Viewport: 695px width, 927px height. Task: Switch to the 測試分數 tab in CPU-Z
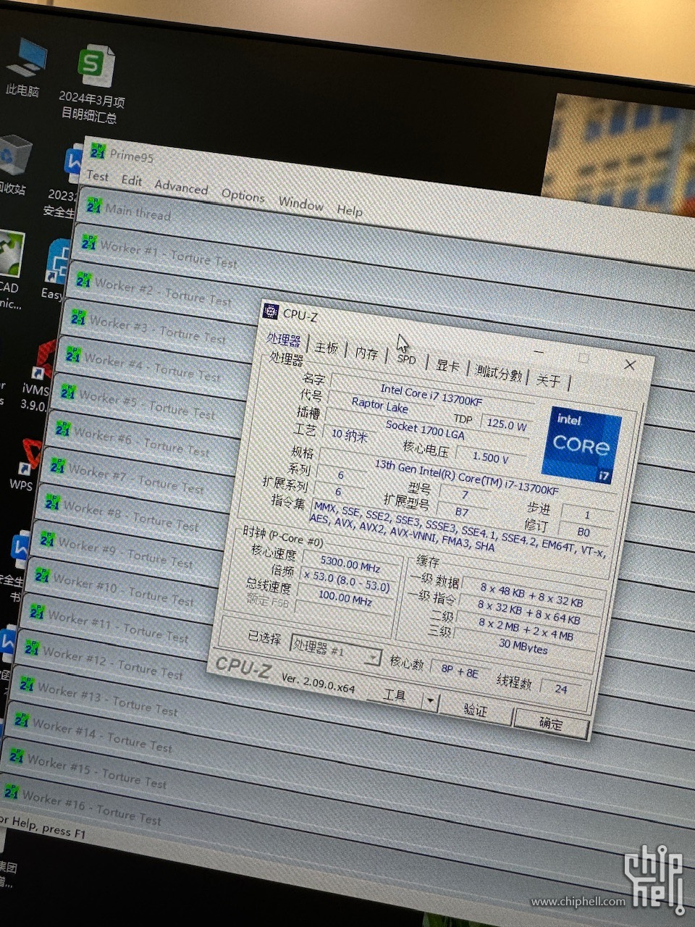(x=499, y=374)
